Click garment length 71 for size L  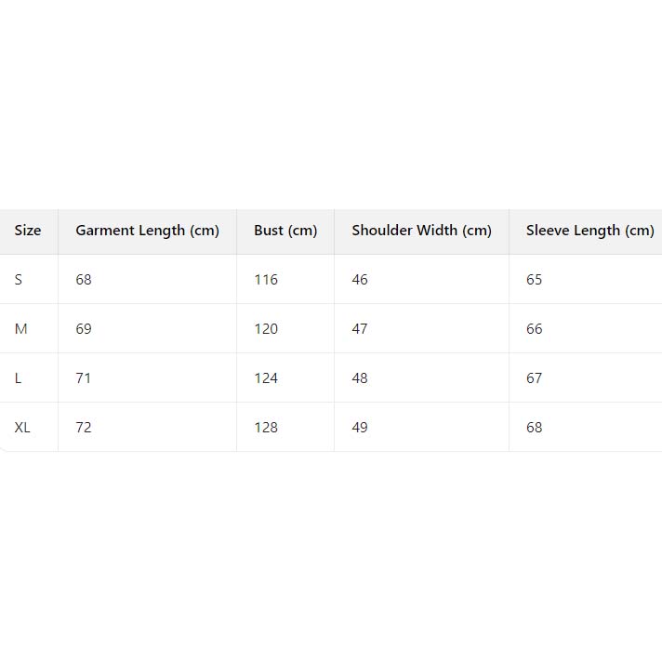84,378
